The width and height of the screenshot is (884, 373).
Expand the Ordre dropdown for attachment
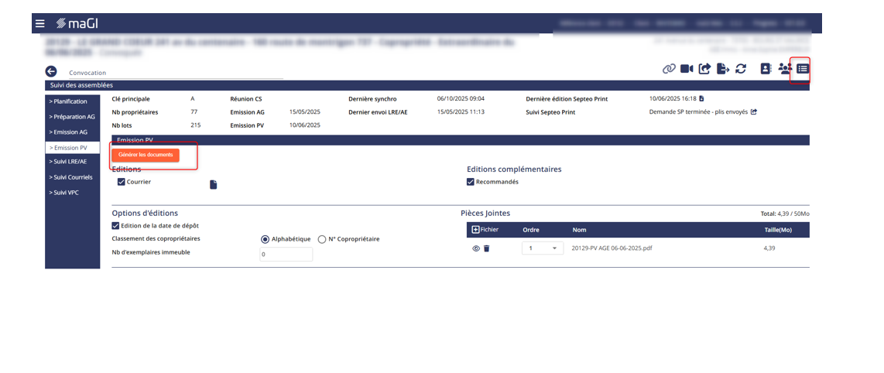pos(542,248)
